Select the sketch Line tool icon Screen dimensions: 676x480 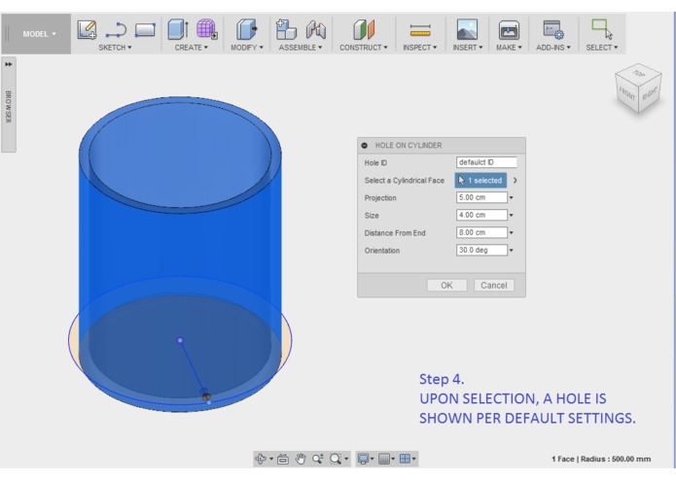coord(116,30)
